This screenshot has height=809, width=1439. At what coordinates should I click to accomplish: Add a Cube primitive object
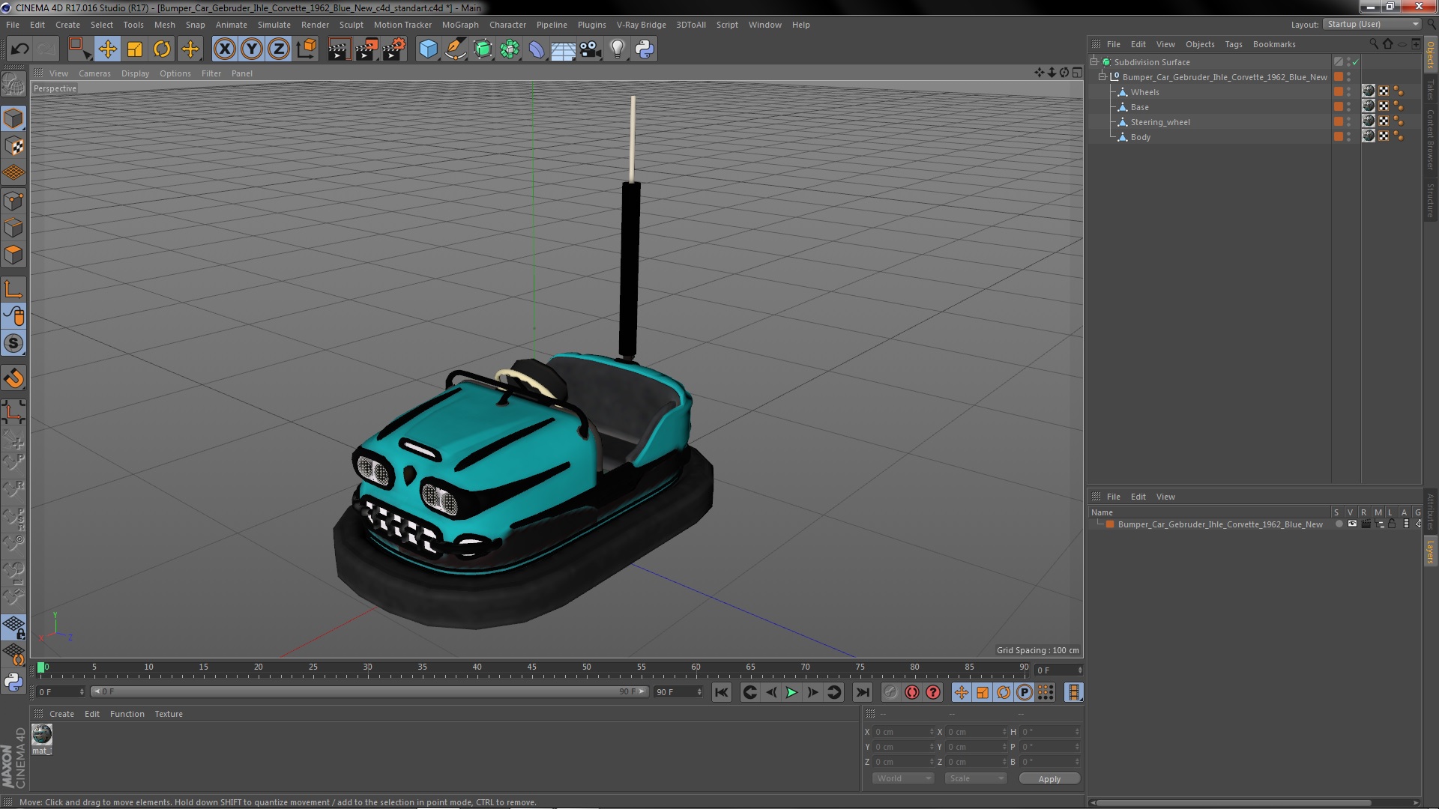point(428,49)
